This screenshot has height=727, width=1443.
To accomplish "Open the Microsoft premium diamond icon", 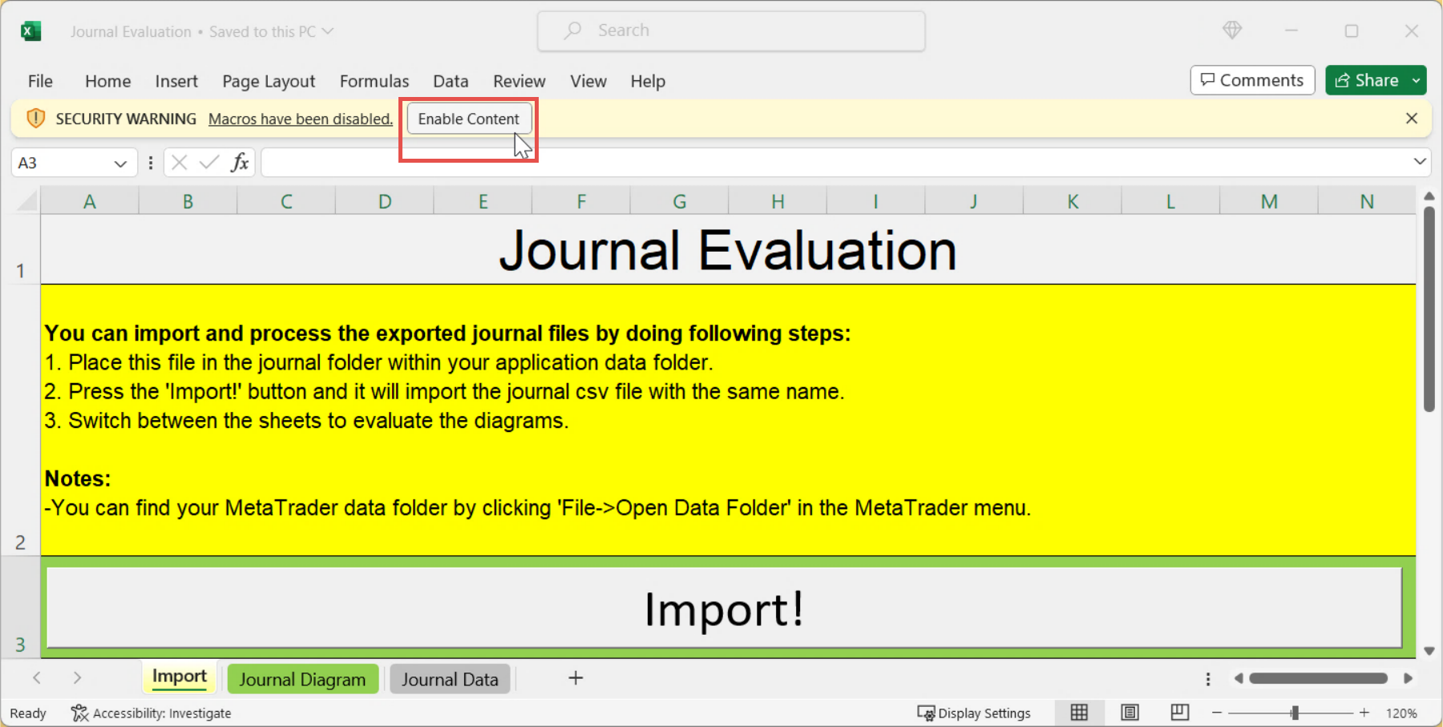I will click(x=1232, y=30).
